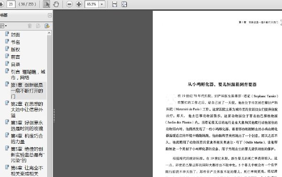Click the bookmark icon beside 目录
Image resolution: width=282 pixels, height=177 pixels.
[7, 64]
